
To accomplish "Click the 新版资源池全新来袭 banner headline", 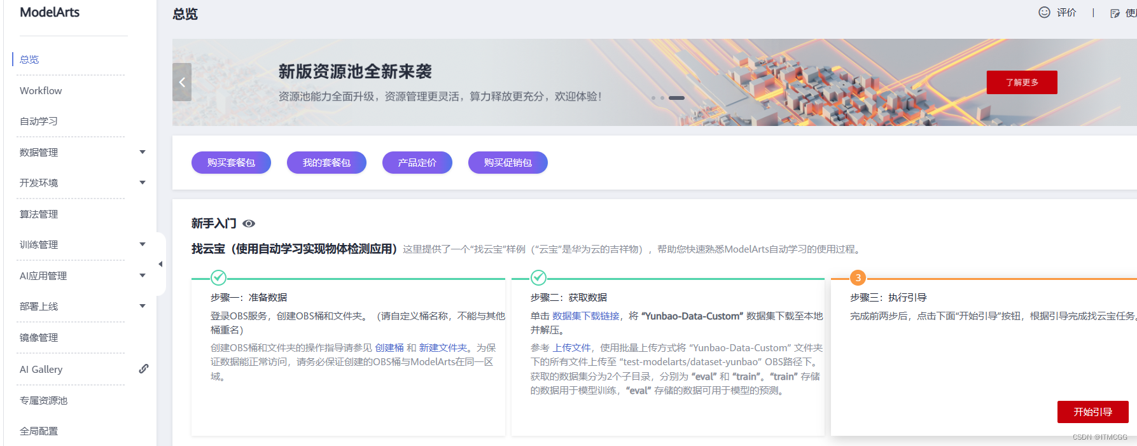I will (x=355, y=71).
